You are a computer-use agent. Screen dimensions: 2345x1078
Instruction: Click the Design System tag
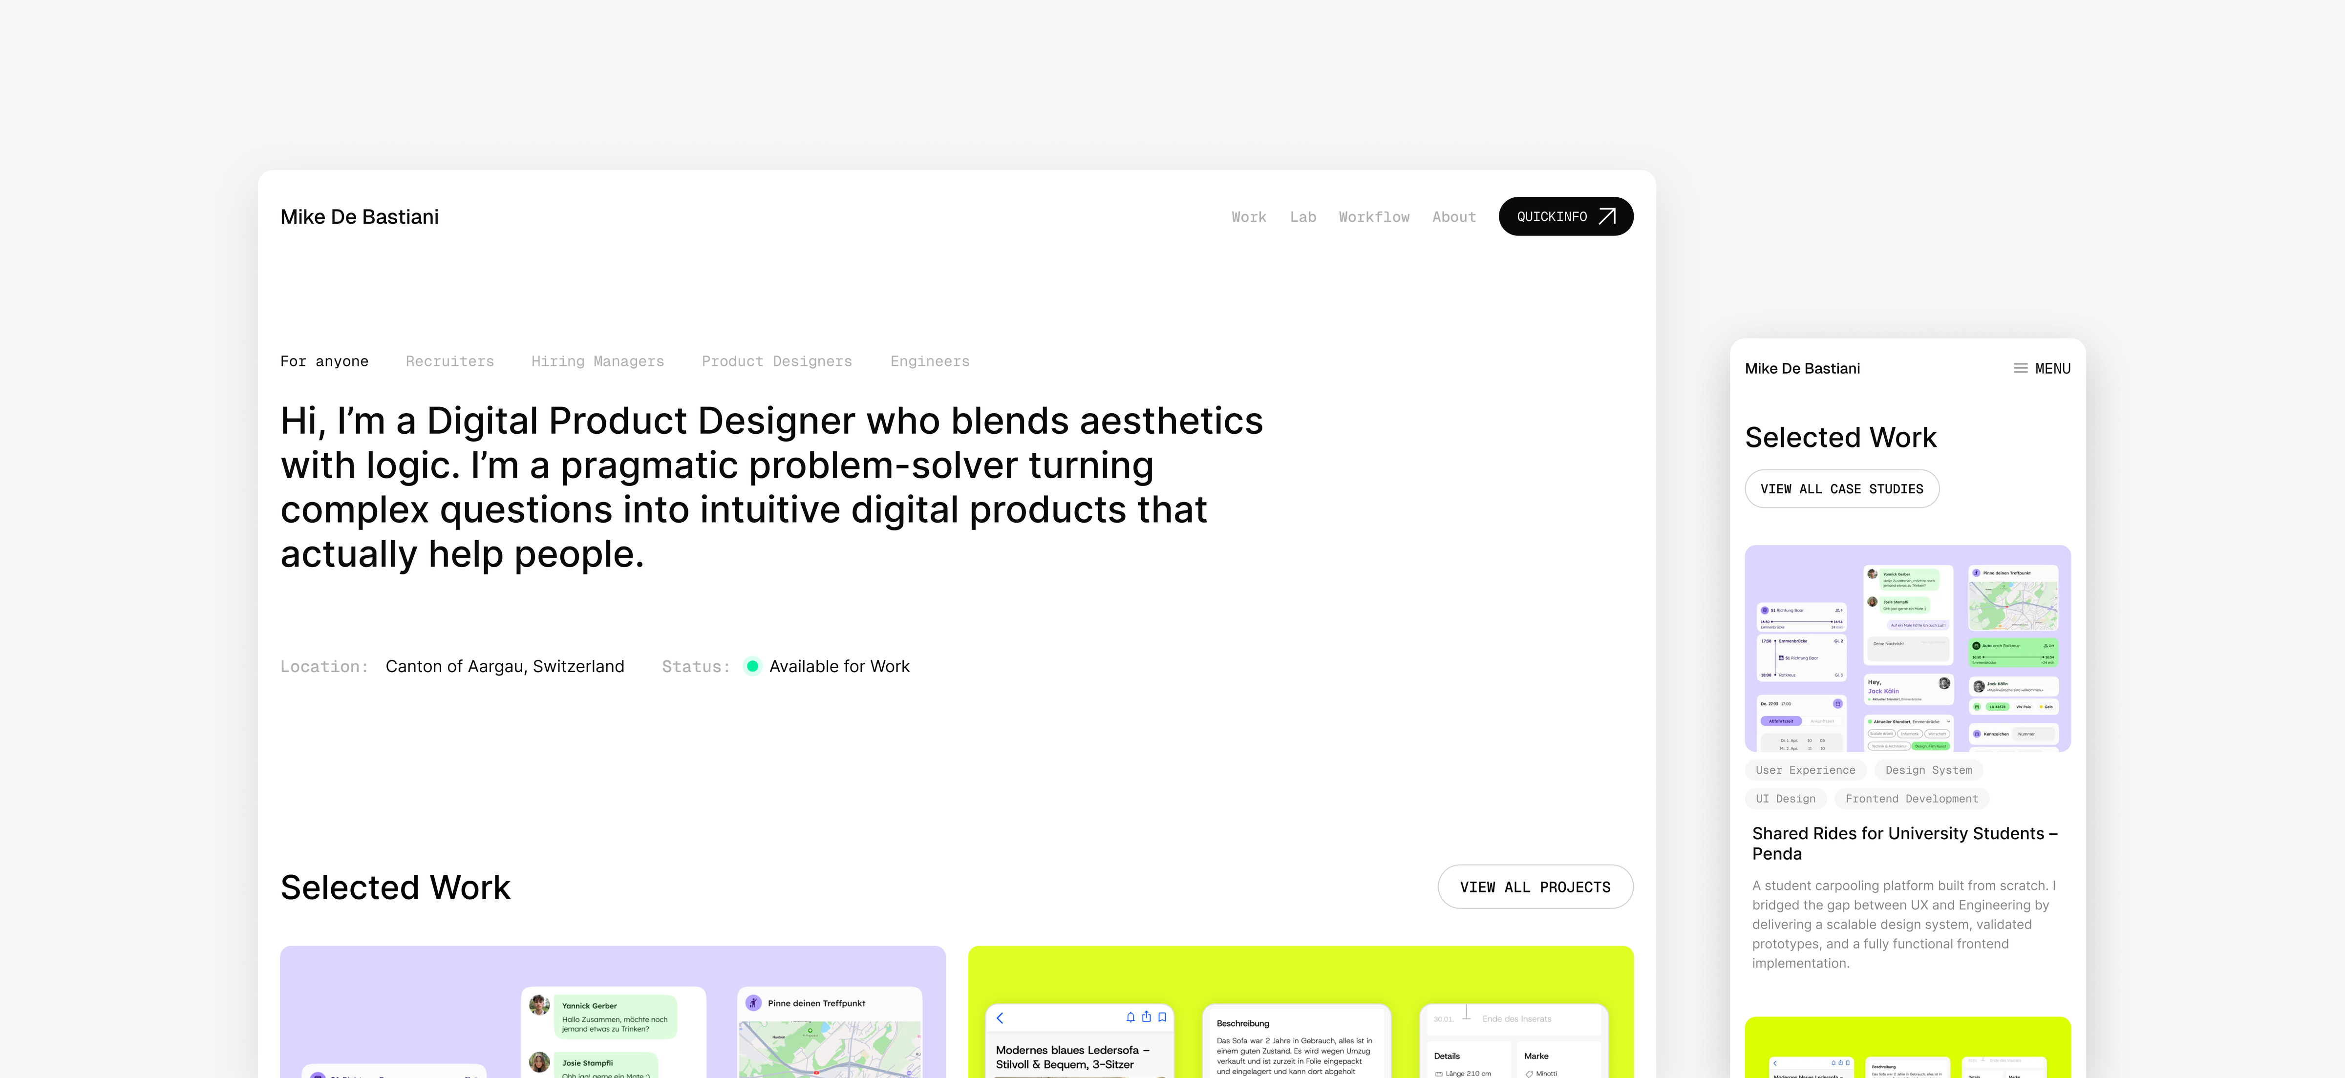(x=1928, y=770)
